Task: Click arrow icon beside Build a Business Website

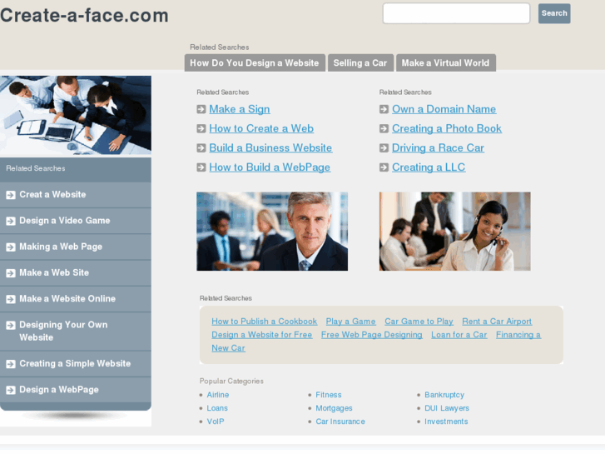Action: pos(201,148)
